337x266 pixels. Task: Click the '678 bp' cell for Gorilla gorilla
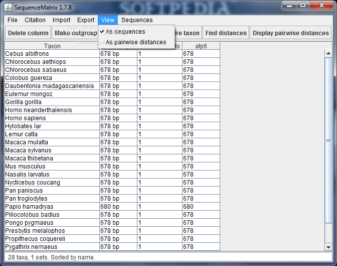pos(118,102)
